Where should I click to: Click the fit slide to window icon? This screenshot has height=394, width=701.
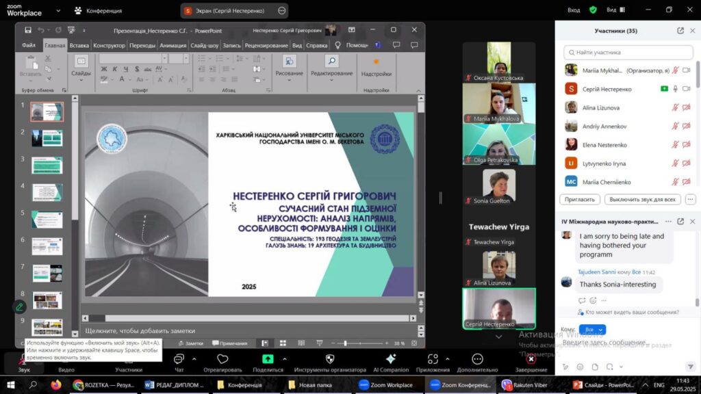click(414, 343)
